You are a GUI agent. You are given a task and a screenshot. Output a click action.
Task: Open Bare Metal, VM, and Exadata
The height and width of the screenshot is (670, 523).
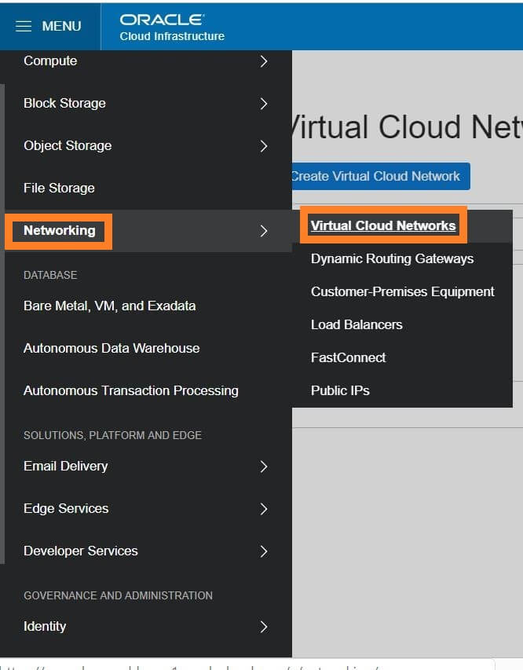pos(110,306)
